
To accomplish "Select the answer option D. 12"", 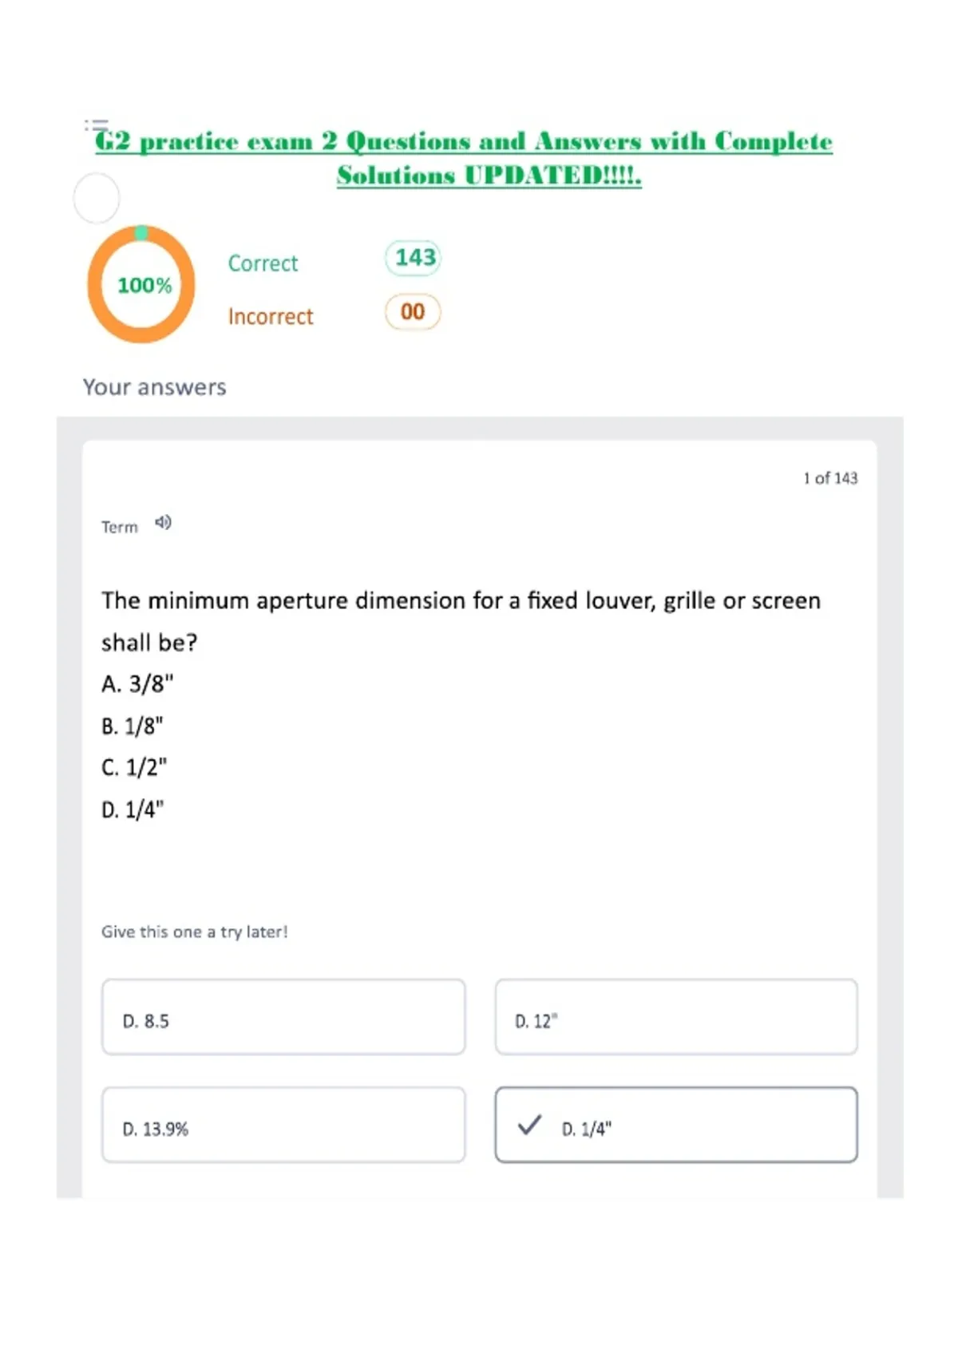I will [676, 1017].
